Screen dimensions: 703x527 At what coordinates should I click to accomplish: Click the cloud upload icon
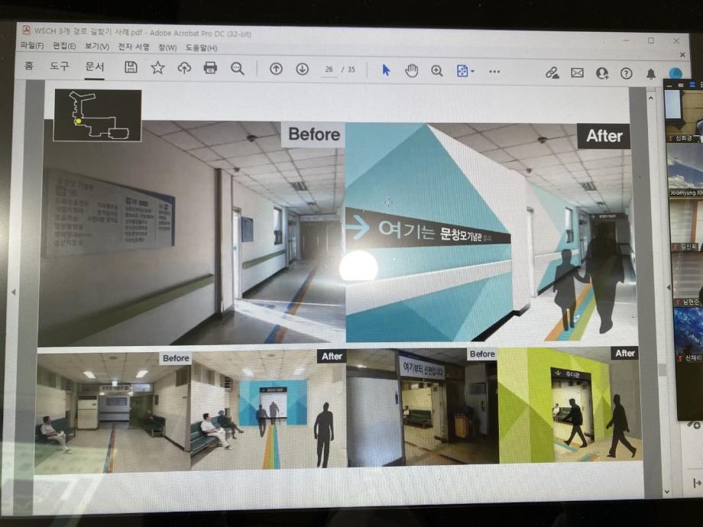point(184,68)
